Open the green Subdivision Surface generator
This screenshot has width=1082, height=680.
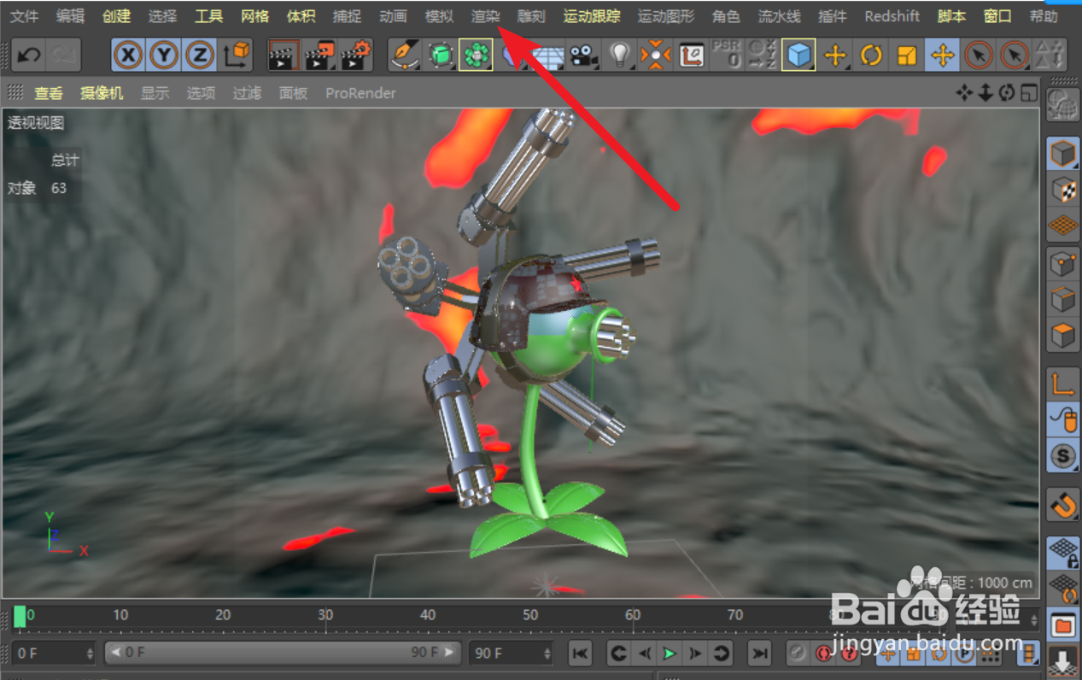click(x=440, y=56)
